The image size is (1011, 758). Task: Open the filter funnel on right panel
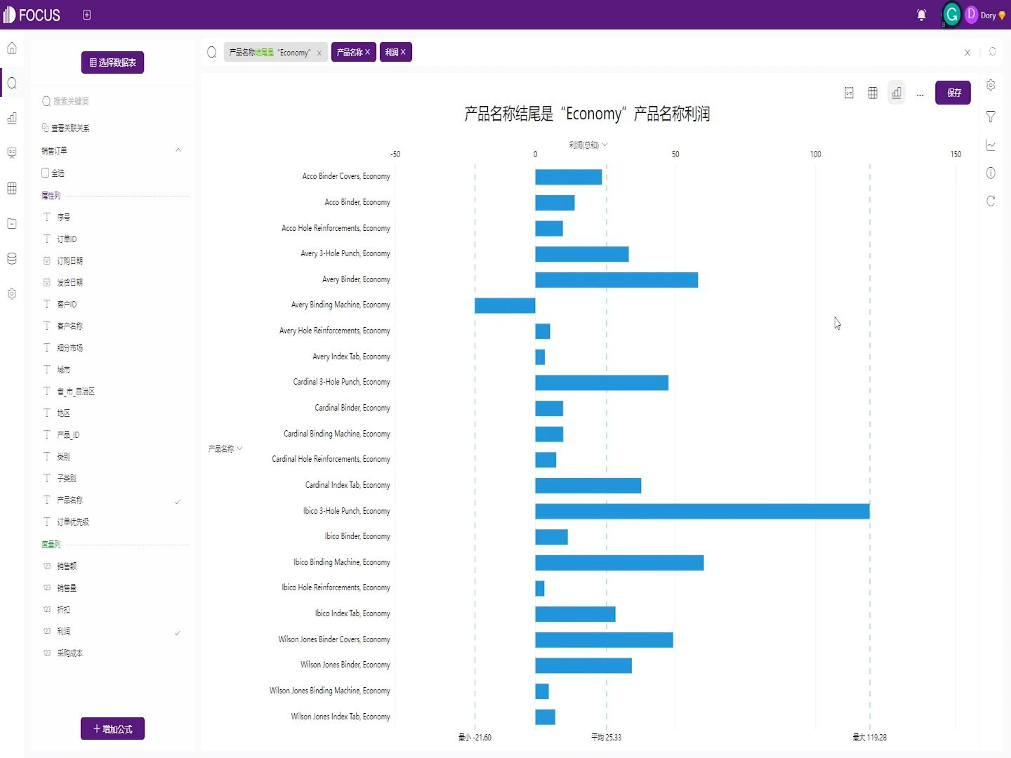pyautogui.click(x=991, y=117)
